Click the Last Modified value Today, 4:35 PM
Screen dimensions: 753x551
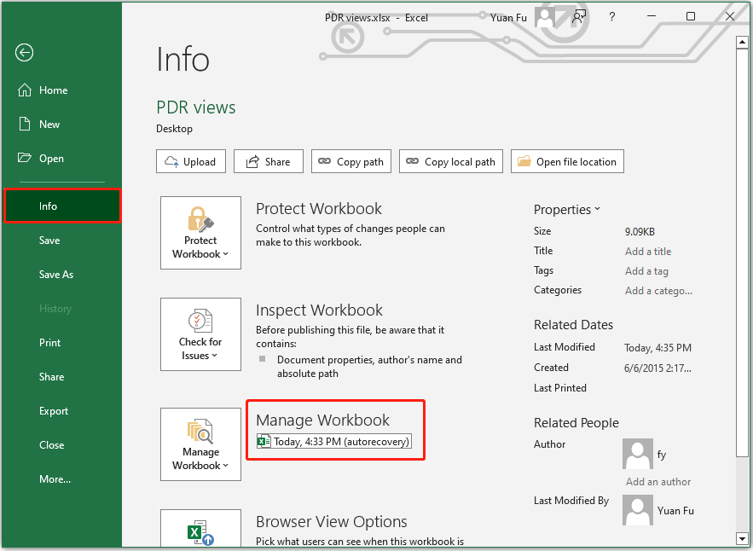click(657, 348)
